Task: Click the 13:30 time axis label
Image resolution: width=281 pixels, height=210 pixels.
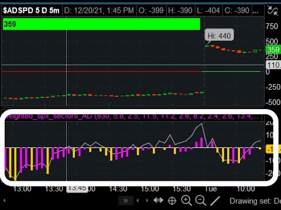Action: [x=54, y=188]
